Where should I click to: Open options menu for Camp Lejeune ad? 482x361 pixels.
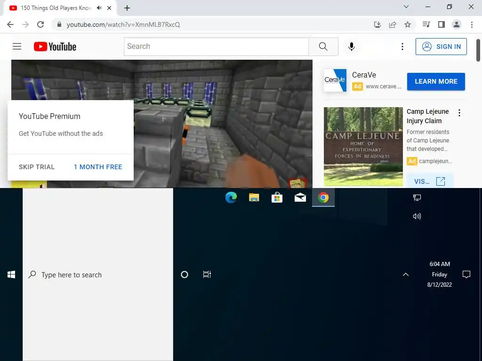(459, 113)
